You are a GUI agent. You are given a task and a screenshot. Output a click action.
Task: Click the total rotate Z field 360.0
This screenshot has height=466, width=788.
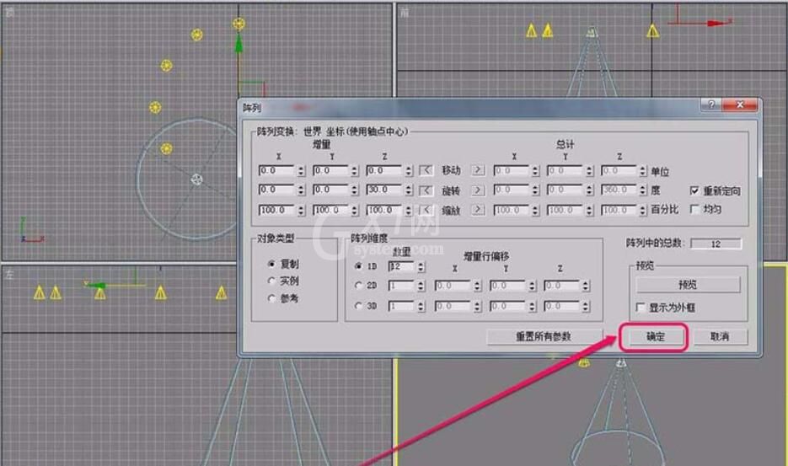(619, 190)
